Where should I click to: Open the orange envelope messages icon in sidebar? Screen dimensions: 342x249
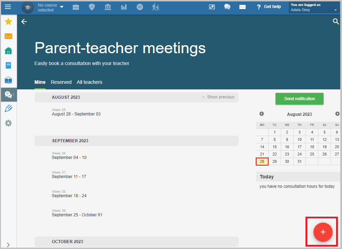[x=8, y=36]
